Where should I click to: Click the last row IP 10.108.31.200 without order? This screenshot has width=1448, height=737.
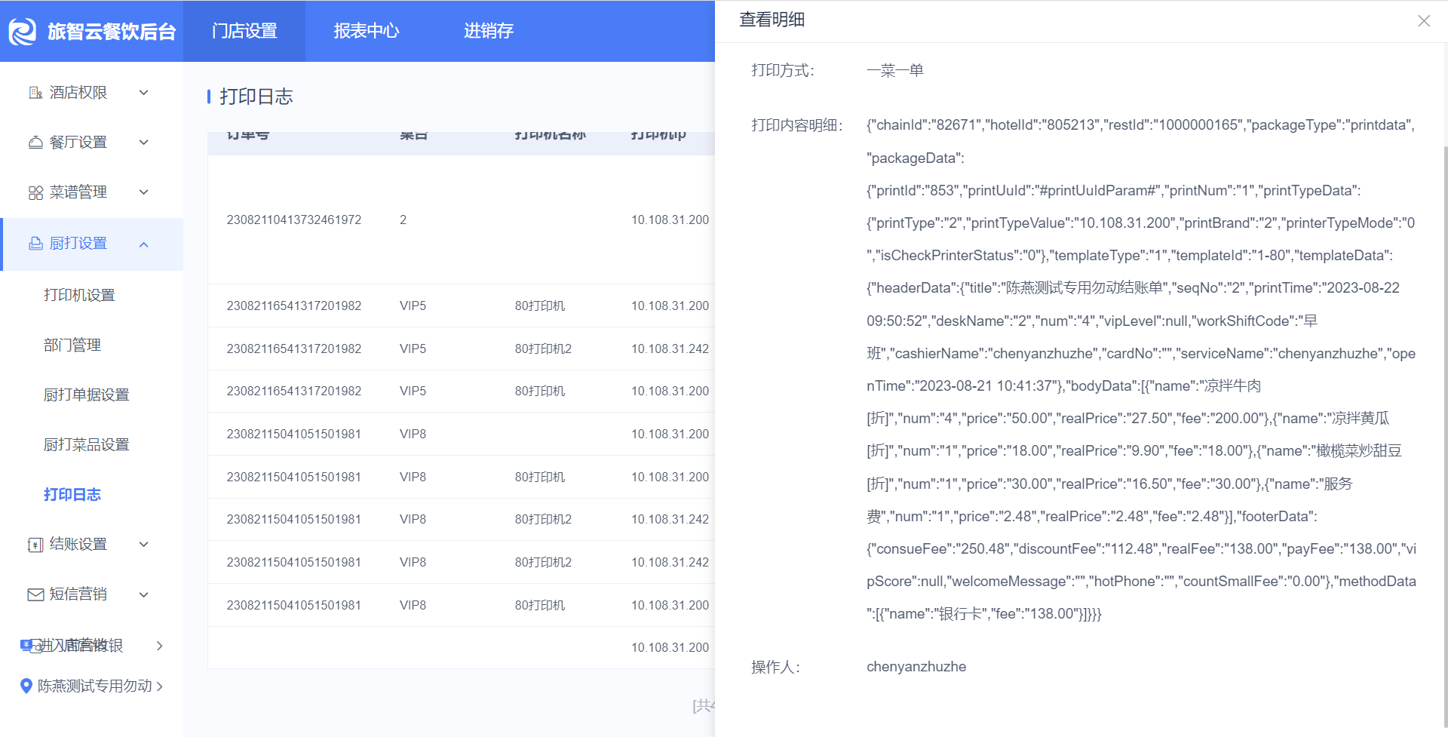[670, 648]
